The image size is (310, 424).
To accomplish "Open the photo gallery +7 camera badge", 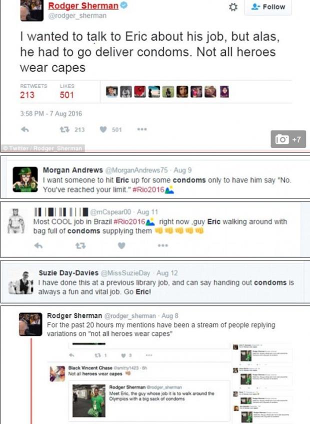I will click(288, 139).
